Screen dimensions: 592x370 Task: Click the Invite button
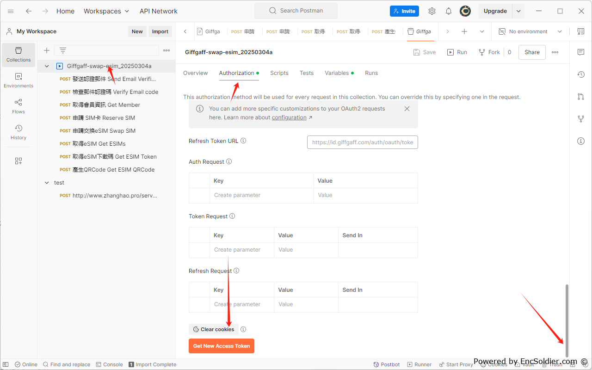pyautogui.click(x=404, y=11)
